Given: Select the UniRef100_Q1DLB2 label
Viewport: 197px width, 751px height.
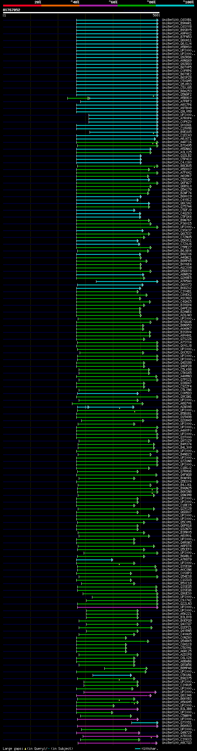Looking at the screenshot, I should click(x=177, y=156).
